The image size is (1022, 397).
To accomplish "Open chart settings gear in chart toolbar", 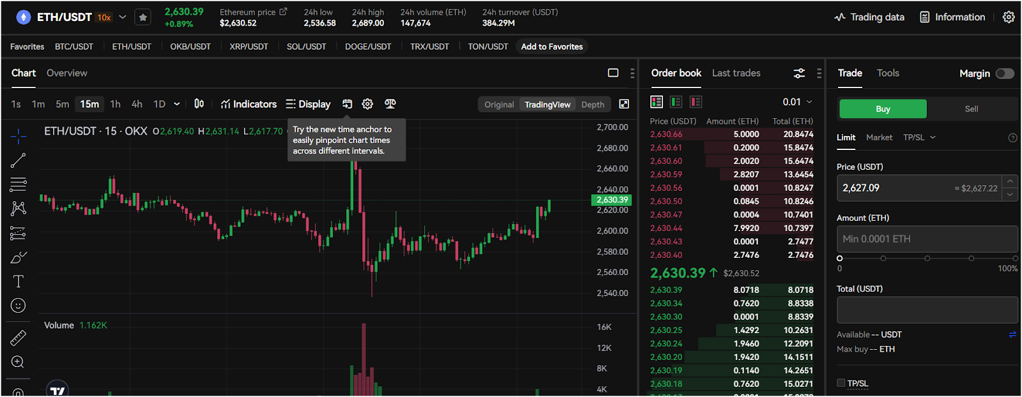I will click(367, 104).
